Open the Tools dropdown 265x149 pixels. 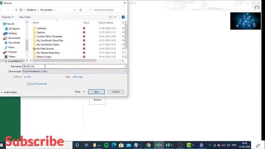tap(80, 92)
